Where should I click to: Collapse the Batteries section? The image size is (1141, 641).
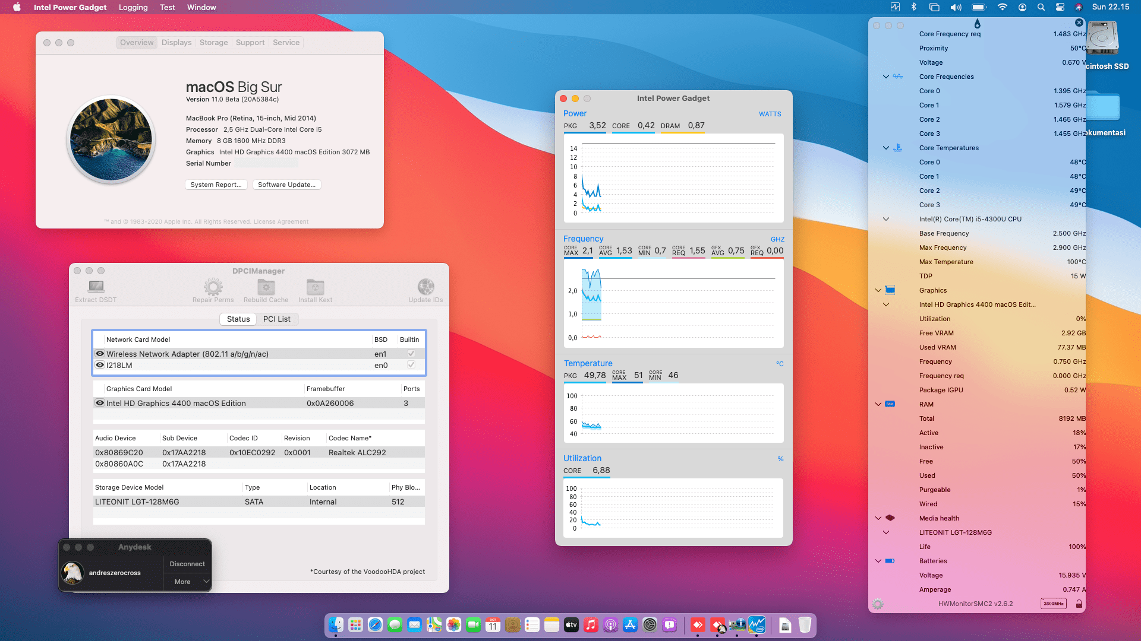878,561
